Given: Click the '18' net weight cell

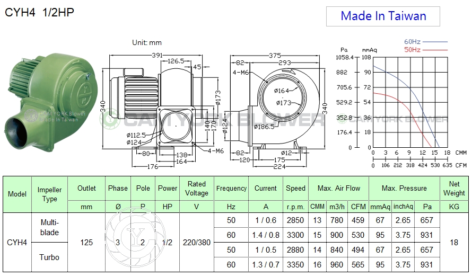Looking at the screenshot, I should (x=454, y=243).
